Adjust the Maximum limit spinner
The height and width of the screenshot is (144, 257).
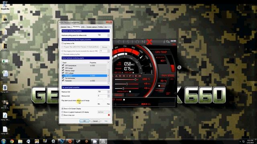108,92
